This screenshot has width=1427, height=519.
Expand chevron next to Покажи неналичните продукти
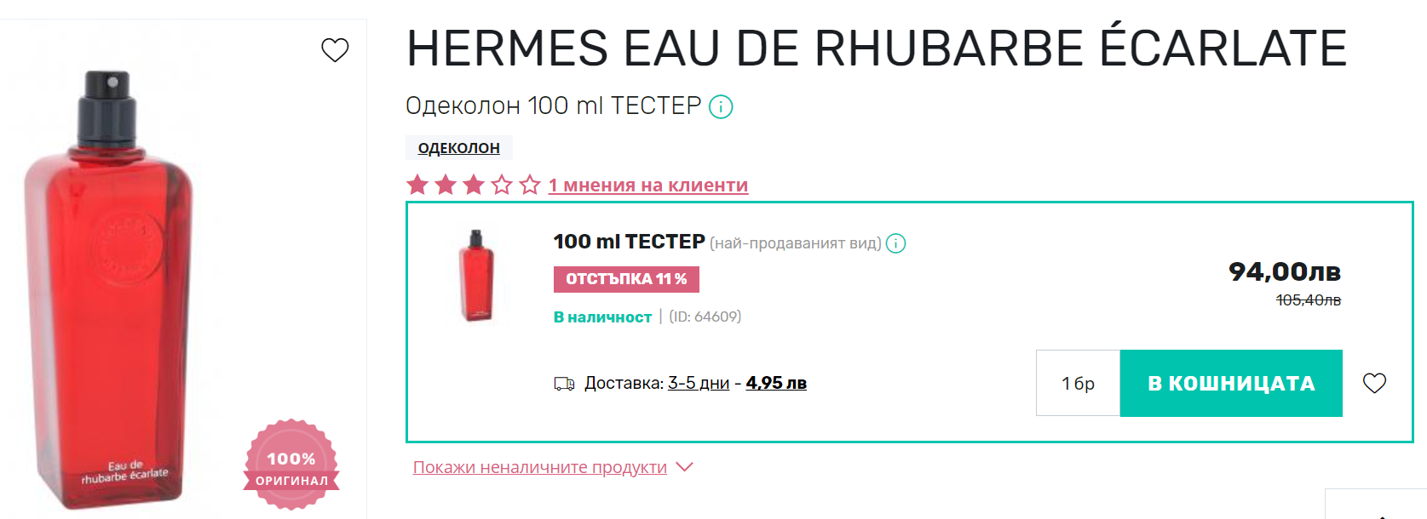tap(684, 467)
